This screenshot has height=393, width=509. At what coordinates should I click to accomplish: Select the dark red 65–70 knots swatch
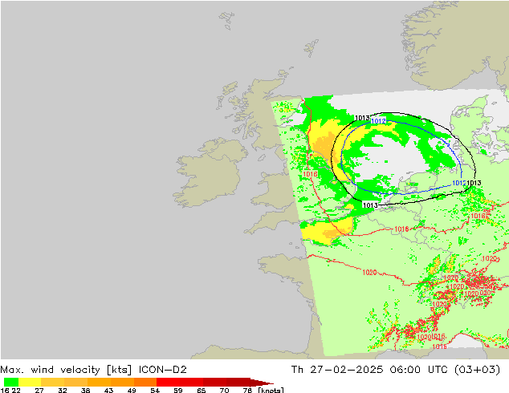pos(214,382)
